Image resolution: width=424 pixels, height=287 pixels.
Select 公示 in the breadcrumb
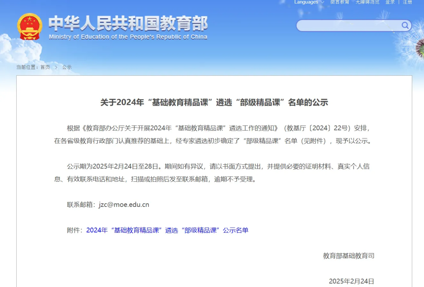[x=67, y=67]
